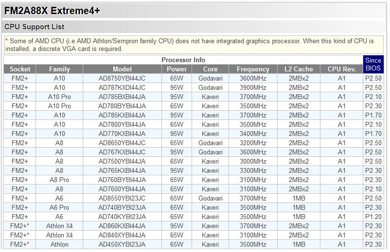Click the Athlon family cell for AD450XYBI23JA
The height and width of the screenshot is (252, 390).
[59, 244]
